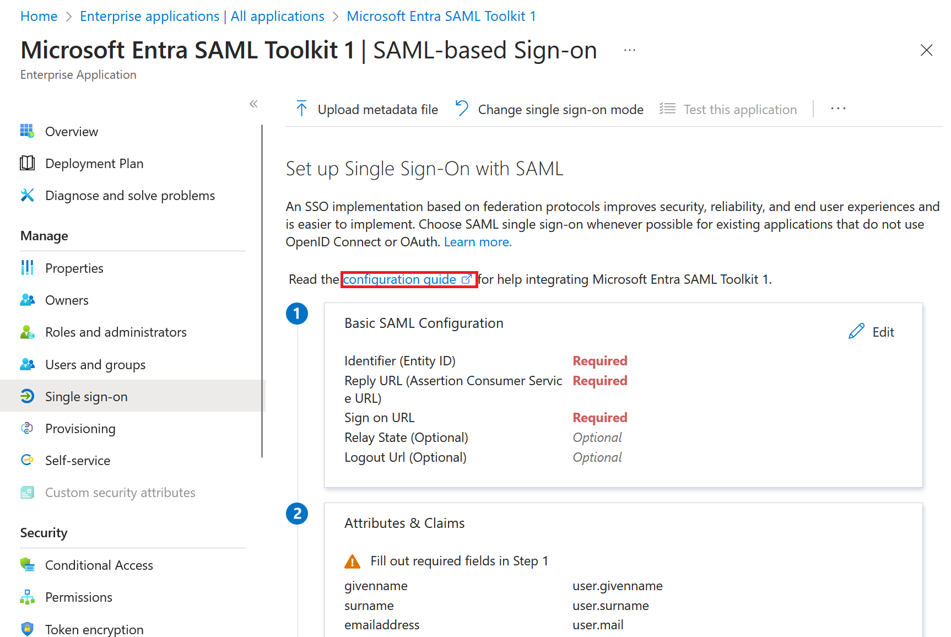Open Roles and administrators via its icon
Image resolution: width=951 pixels, height=637 pixels.
pos(28,332)
